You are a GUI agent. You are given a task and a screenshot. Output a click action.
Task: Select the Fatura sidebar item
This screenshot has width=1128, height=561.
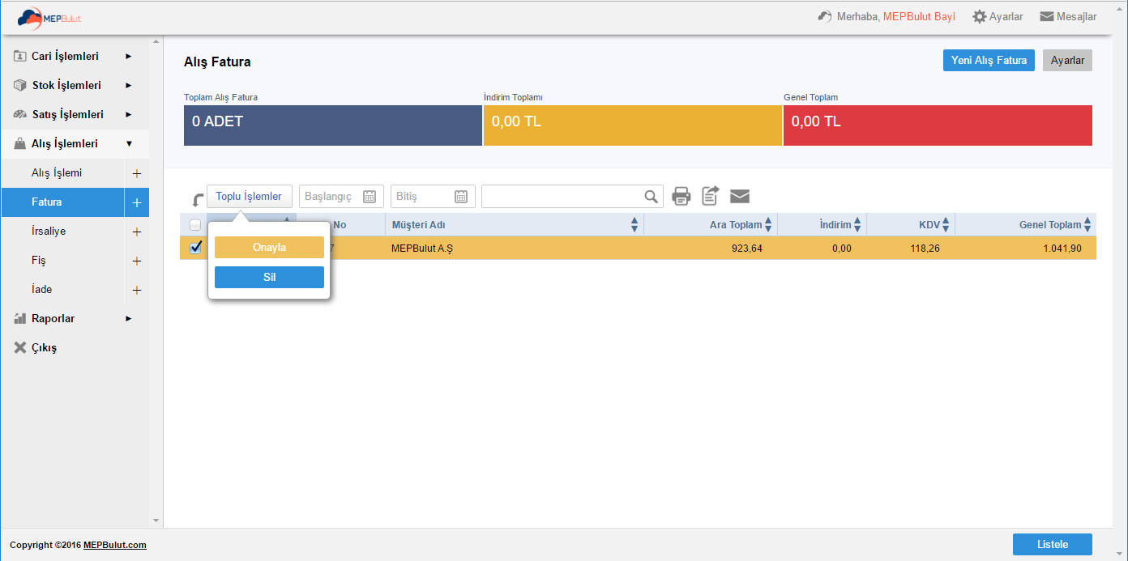pos(62,202)
